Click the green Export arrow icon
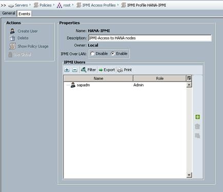The height and width of the screenshot is (192, 223). click(x=101, y=70)
